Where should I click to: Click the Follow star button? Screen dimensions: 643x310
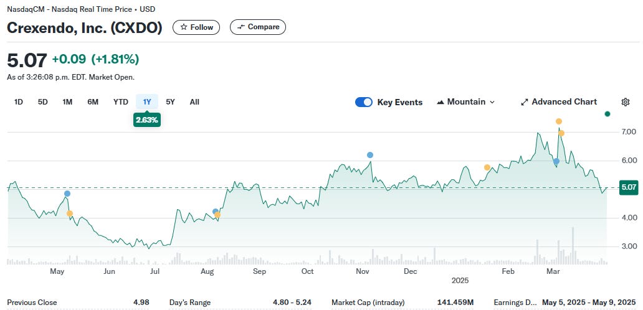[196, 27]
